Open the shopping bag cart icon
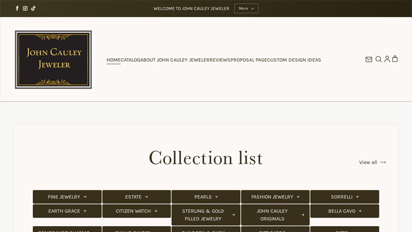The width and height of the screenshot is (412, 232). point(395,59)
